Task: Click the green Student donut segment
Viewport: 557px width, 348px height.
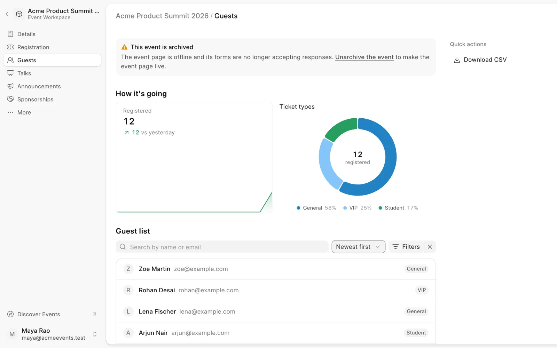Action: coord(342,129)
